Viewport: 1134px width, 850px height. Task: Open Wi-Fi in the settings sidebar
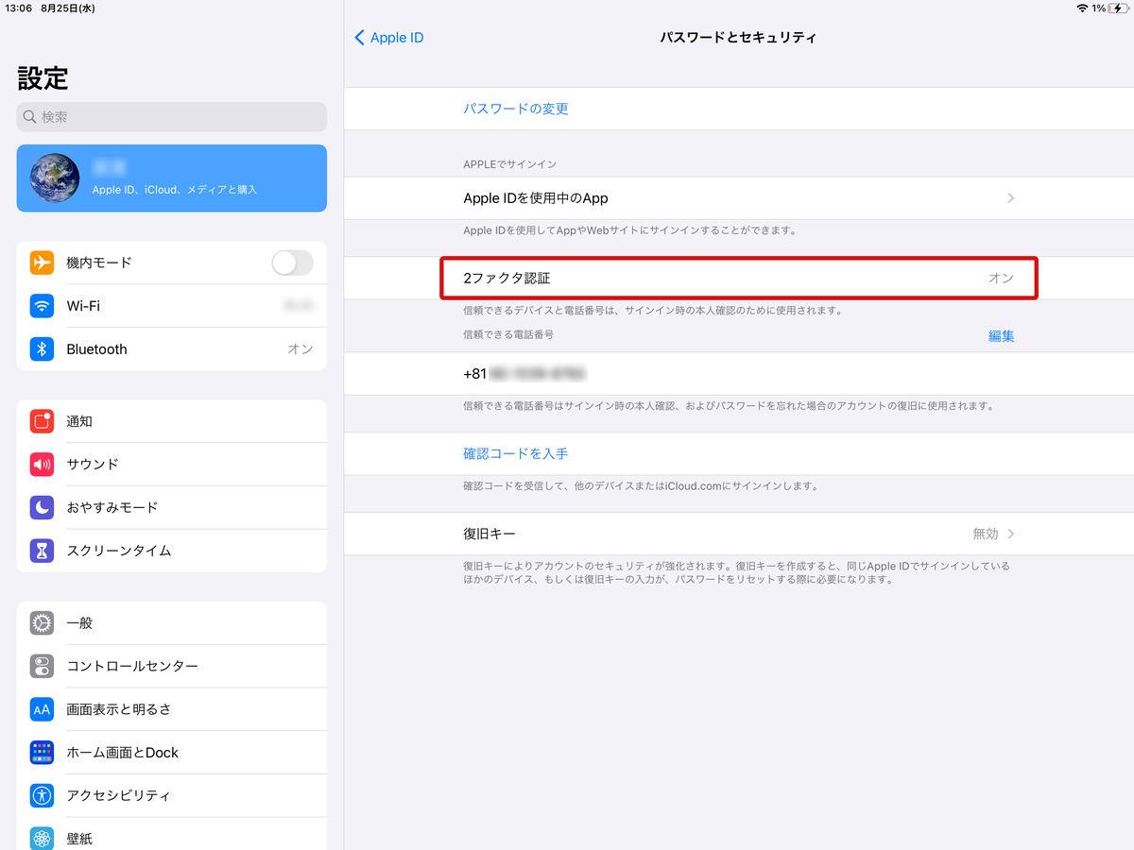172,306
